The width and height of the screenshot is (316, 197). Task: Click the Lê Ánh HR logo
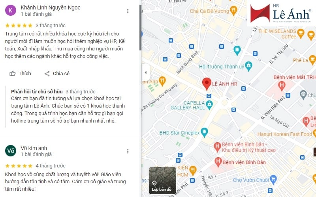point(281,13)
